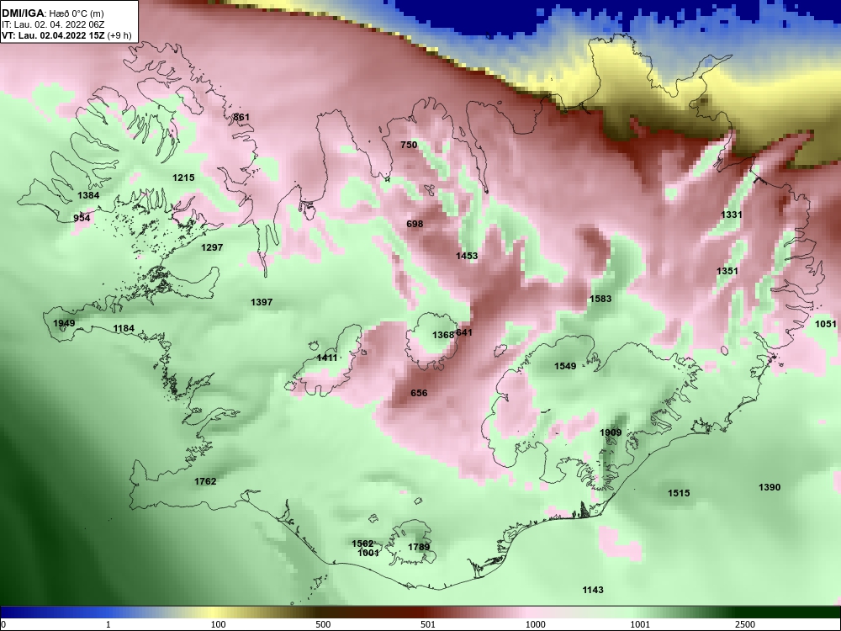
Task: Click the 641 value beside 1368
Action: [x=464, y=332]
